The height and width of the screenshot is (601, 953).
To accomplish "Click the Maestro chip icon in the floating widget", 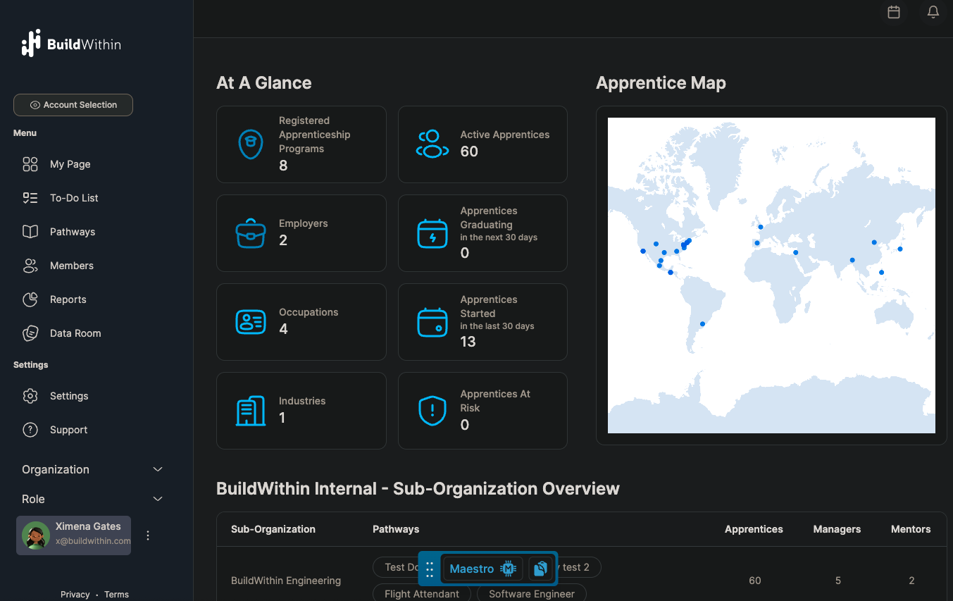I will (x=509, y=568).
